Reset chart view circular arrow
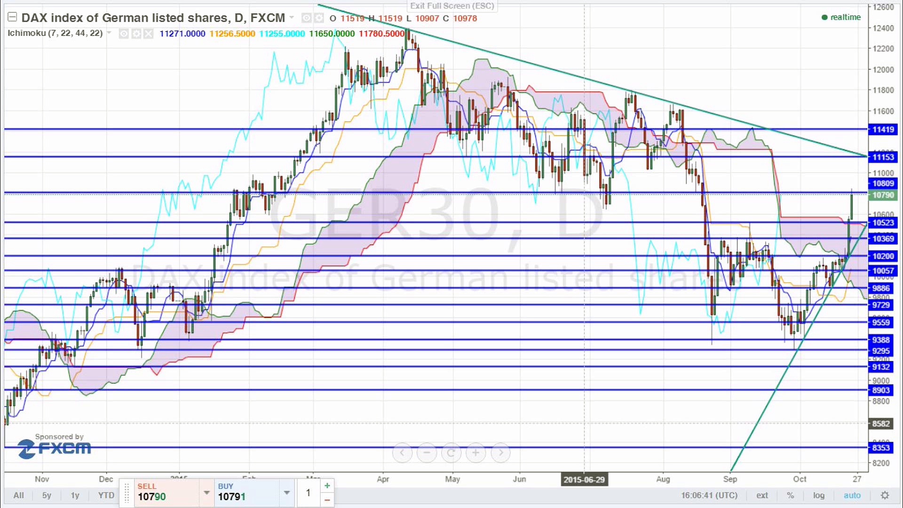Image resolution: width=903 pixels, height=508 pixels. tap(451, 452)
